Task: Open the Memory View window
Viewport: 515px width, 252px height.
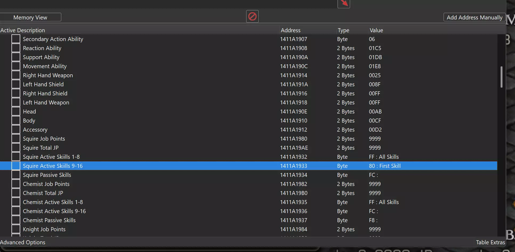Action: (30, 17)
